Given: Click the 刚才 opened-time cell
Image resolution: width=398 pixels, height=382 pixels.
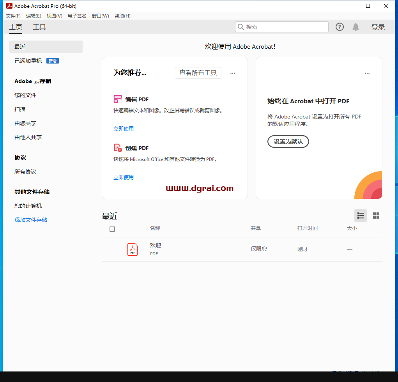Looking at the screenshot, I should 302,249.
